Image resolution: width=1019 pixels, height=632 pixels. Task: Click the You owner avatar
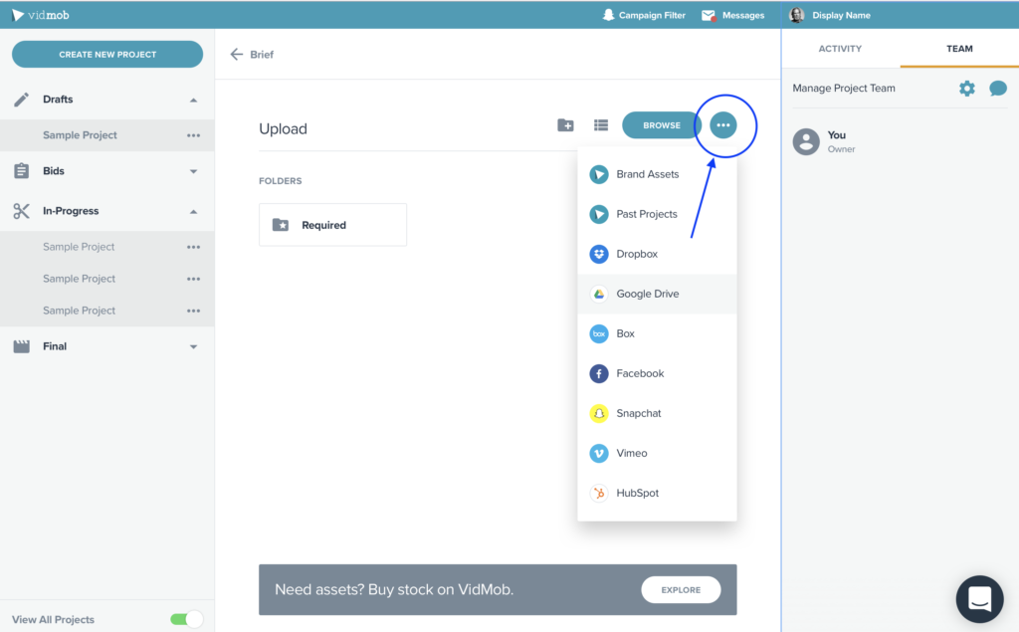coord(806,141)
